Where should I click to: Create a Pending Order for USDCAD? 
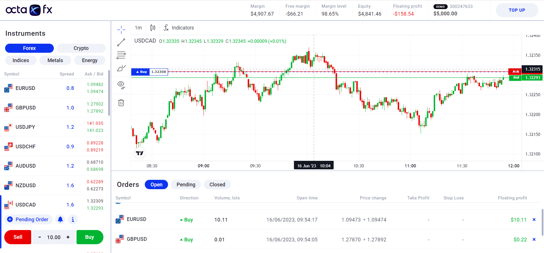[28, 220]
